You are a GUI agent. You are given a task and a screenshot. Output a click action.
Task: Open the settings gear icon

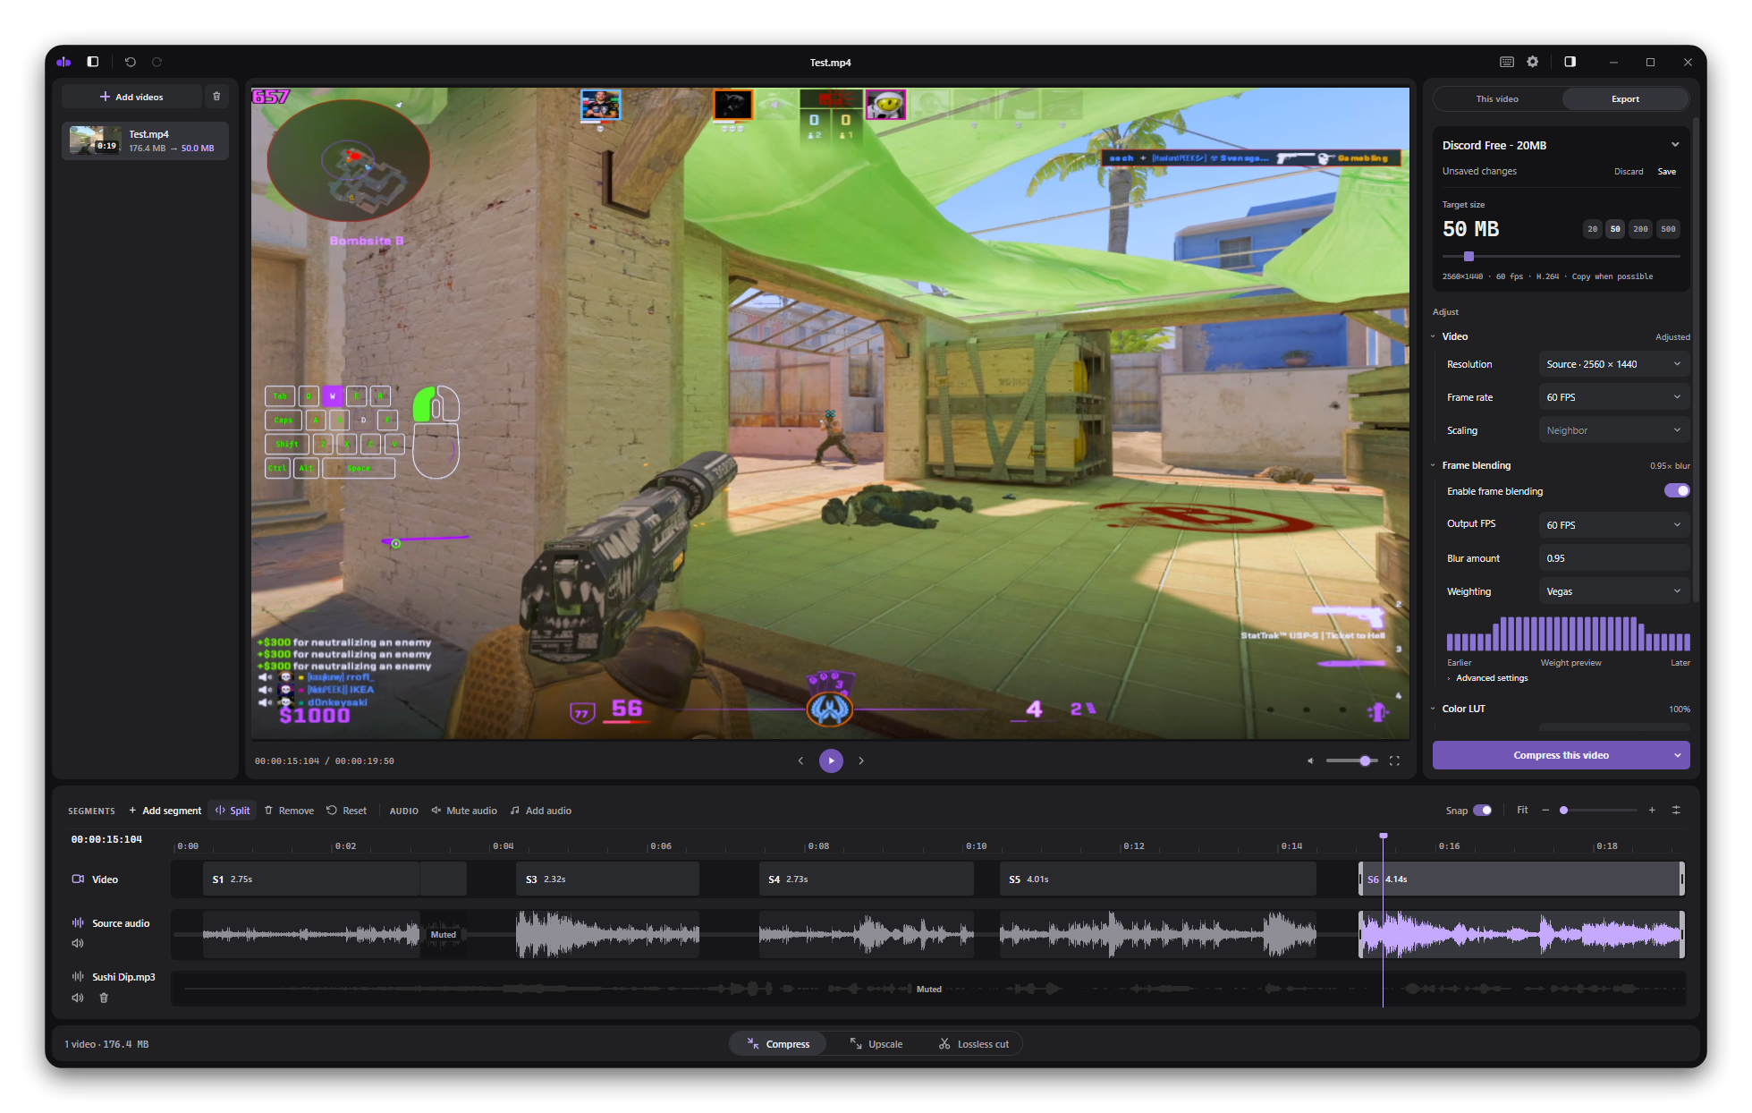pyautogui.click(x=1533, y=62)
